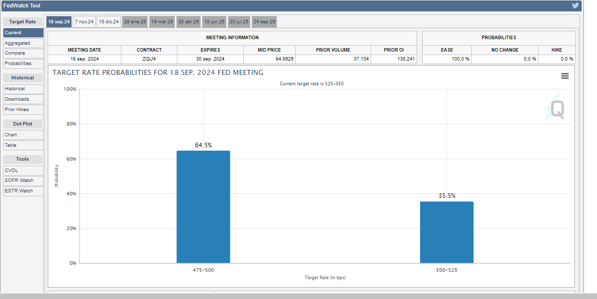Click the 100% y-axis label
This screenshot has width=597, height=299.
tap(70, 89)
